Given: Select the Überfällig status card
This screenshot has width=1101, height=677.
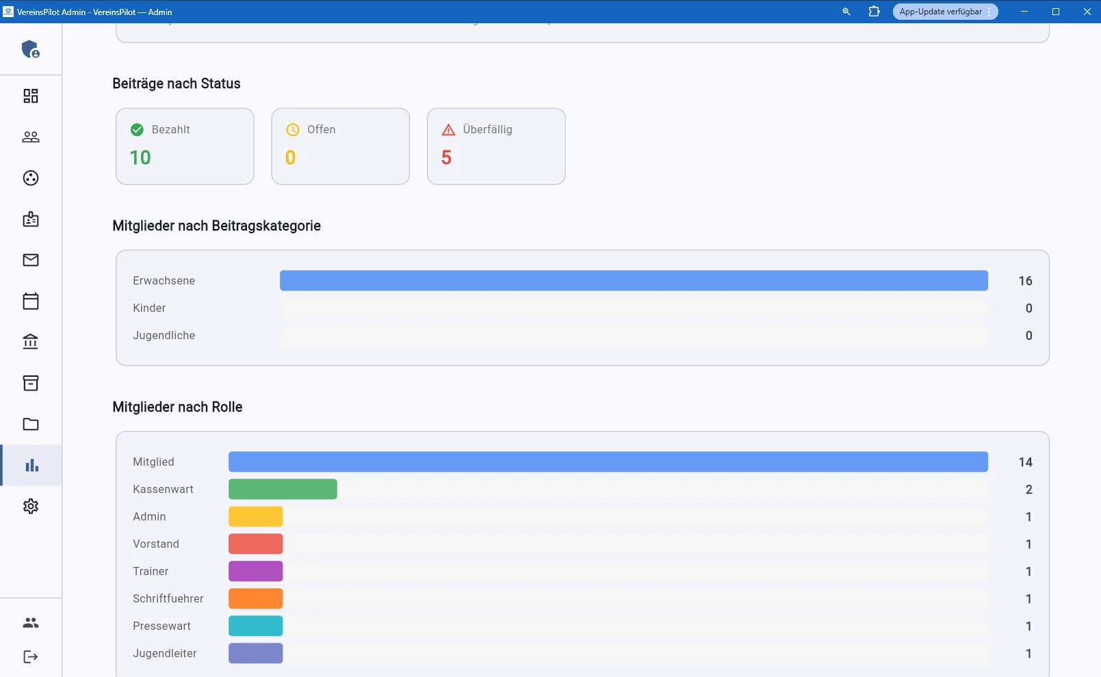Looking at the screenshot, I should click(496, 146).
